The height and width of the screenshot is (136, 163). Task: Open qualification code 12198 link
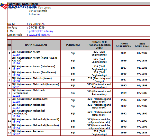(x=16, y=102)
